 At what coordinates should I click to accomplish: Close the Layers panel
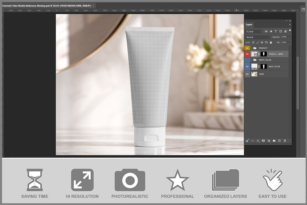(290, 21)
